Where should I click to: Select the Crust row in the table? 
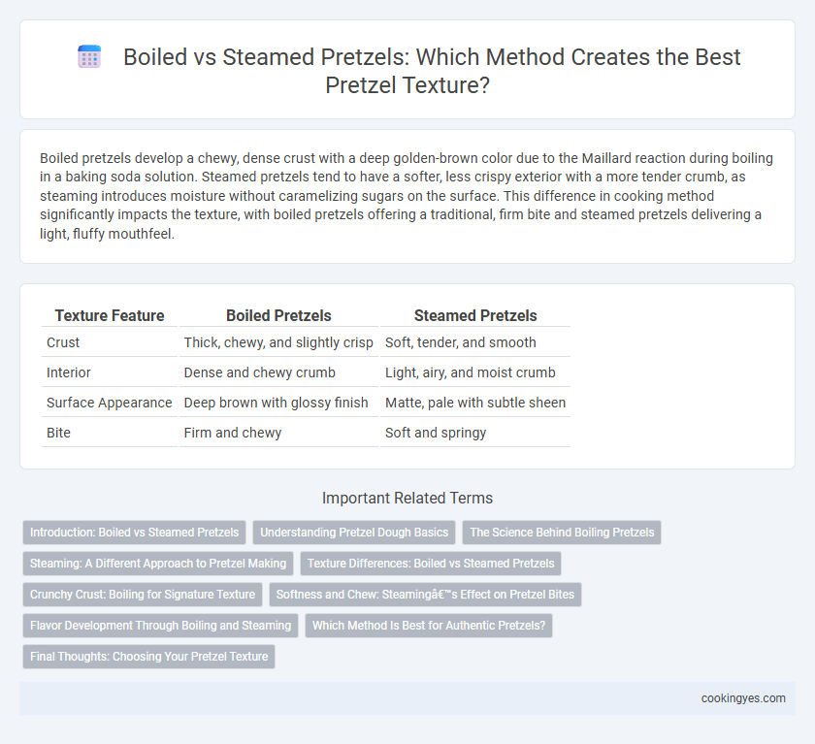307,342
